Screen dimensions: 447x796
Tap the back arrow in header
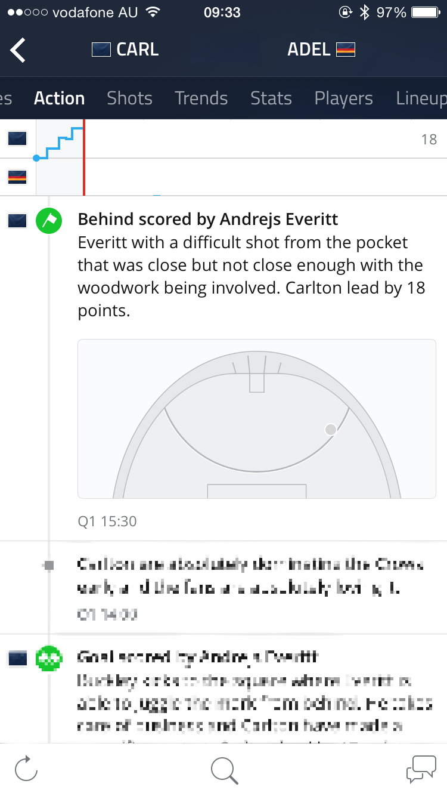point(18,50)
